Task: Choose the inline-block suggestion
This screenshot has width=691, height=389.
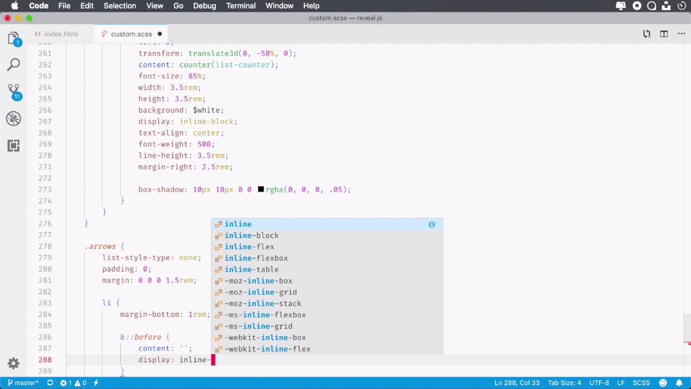Action: tap(327, 236)
